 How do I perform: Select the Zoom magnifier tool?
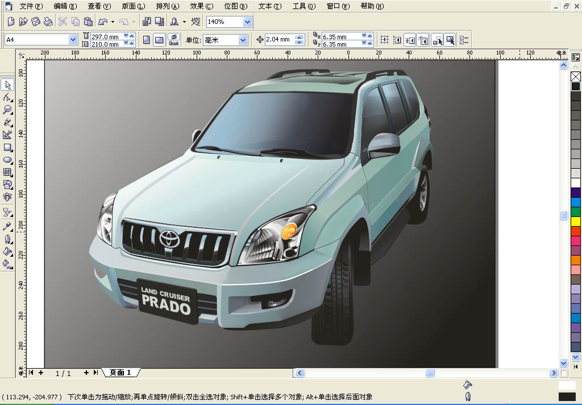8,110
